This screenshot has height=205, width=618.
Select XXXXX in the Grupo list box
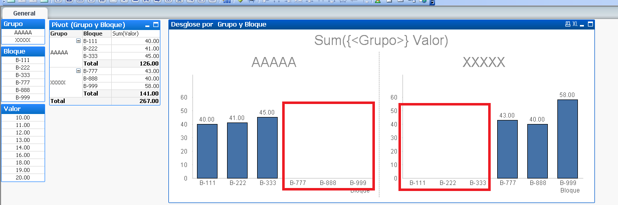[23, 40]
